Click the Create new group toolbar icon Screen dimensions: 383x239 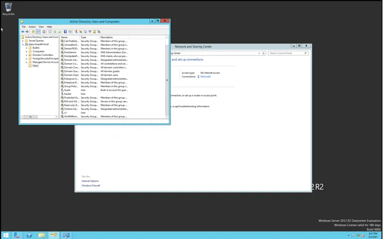(x=80, y=32)
